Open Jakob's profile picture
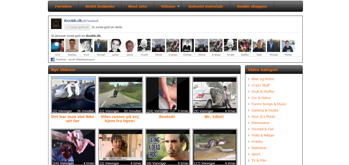Viewport: 349px width, 165px height. [130, 45]
